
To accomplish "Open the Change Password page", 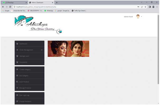I will click(x=30, y=101).
